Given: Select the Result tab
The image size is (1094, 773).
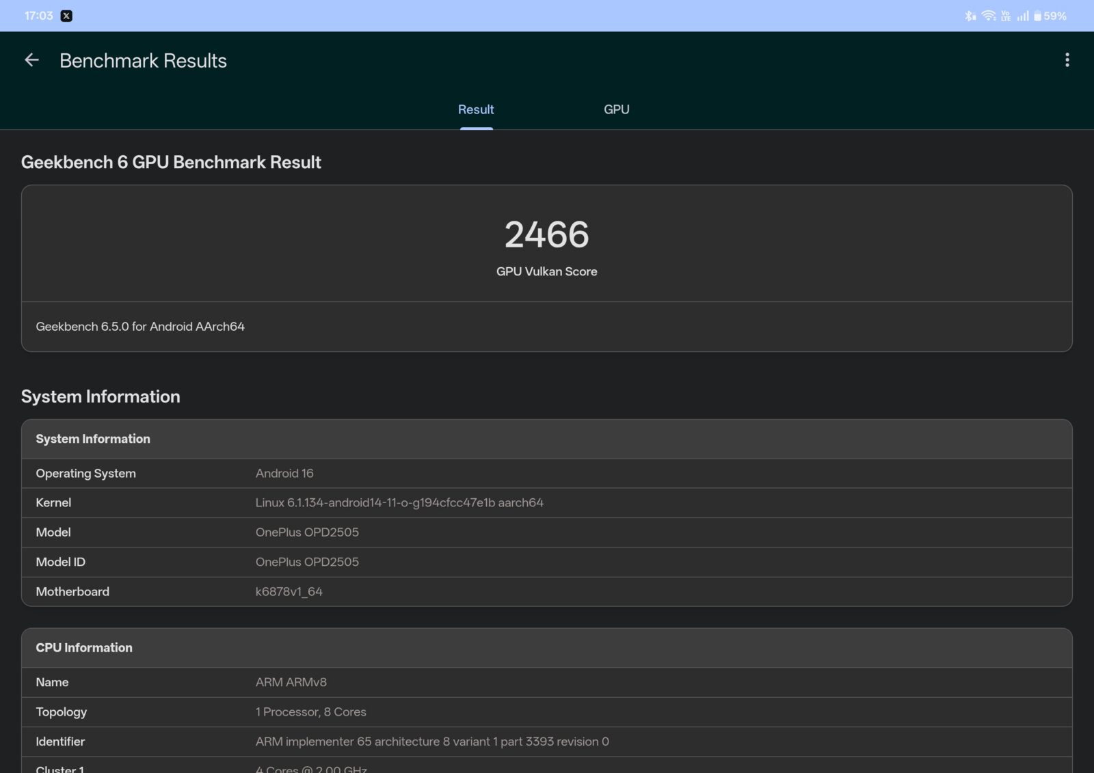Looking at the screenshot, I should (476, 109).
